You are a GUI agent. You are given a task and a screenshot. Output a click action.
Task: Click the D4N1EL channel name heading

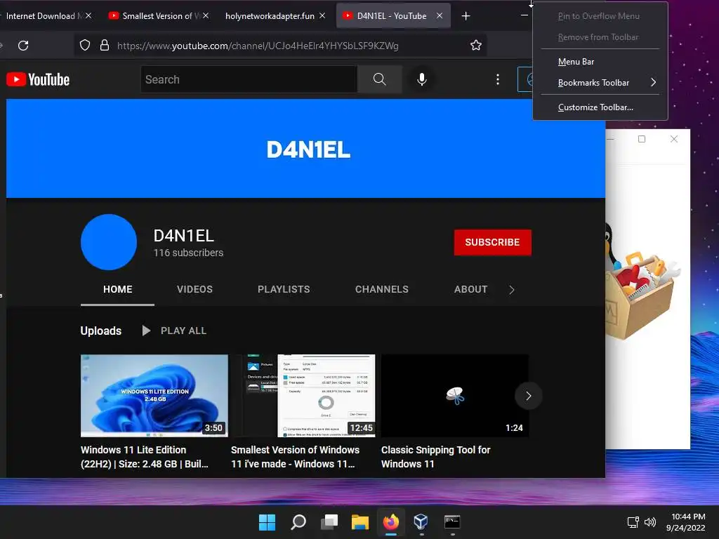tap(183, 236)
